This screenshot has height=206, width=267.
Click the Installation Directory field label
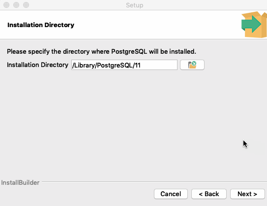pyautogui.click(x=37, y=65)
